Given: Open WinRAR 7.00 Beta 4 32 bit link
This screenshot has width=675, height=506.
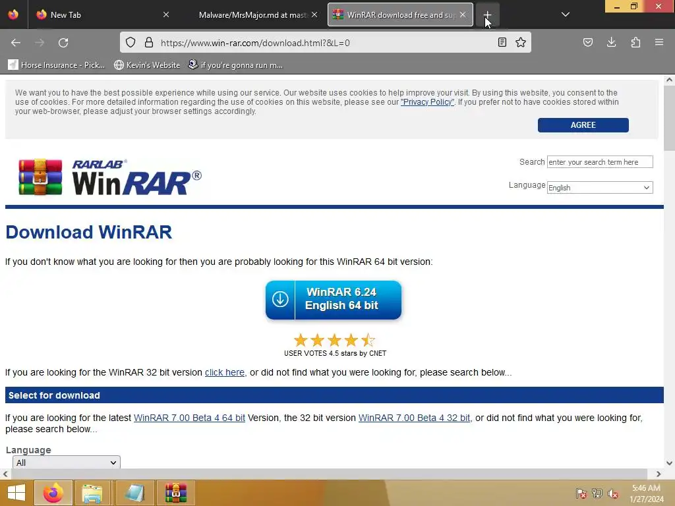Looking at the screenshot, I should pos(414,418).
